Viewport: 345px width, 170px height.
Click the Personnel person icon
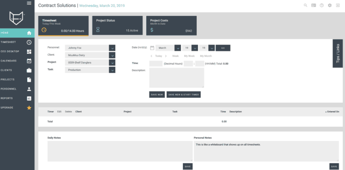click(29, 89)
